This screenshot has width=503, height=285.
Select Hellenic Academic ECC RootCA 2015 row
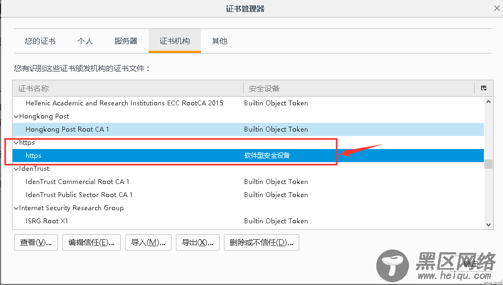248,103
